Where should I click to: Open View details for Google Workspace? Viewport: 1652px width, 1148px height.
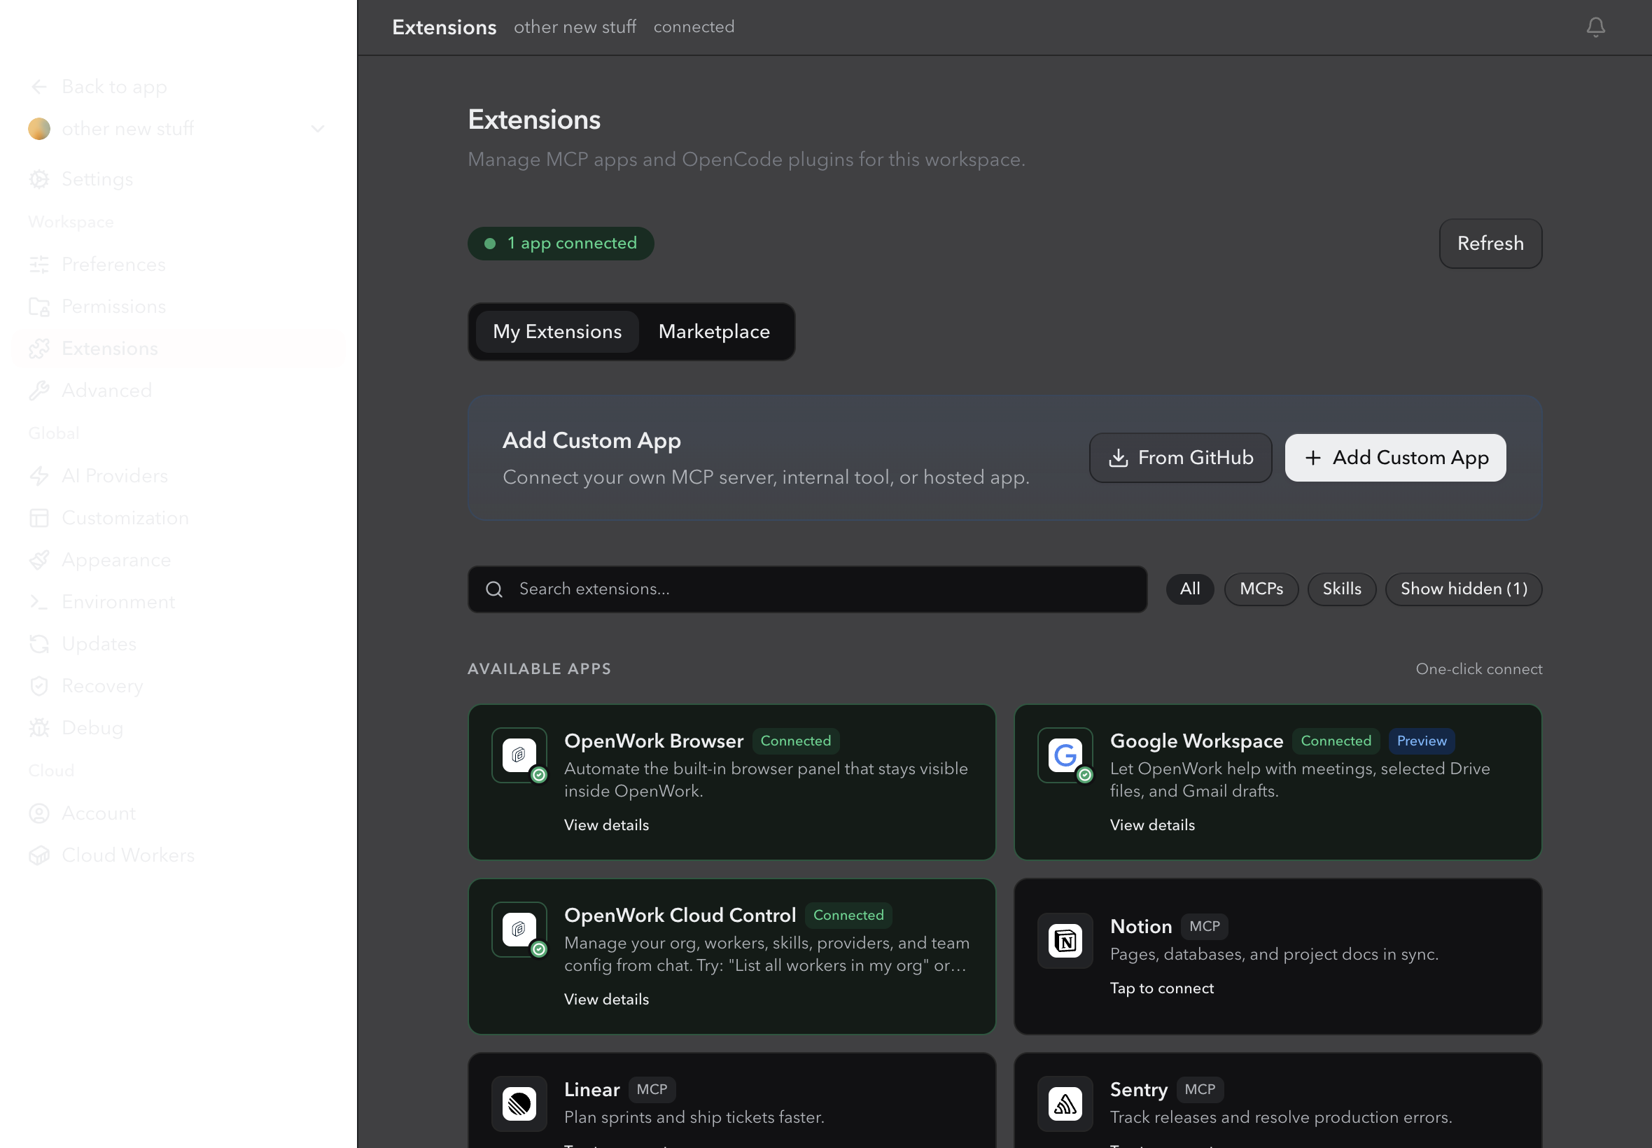1152,825
